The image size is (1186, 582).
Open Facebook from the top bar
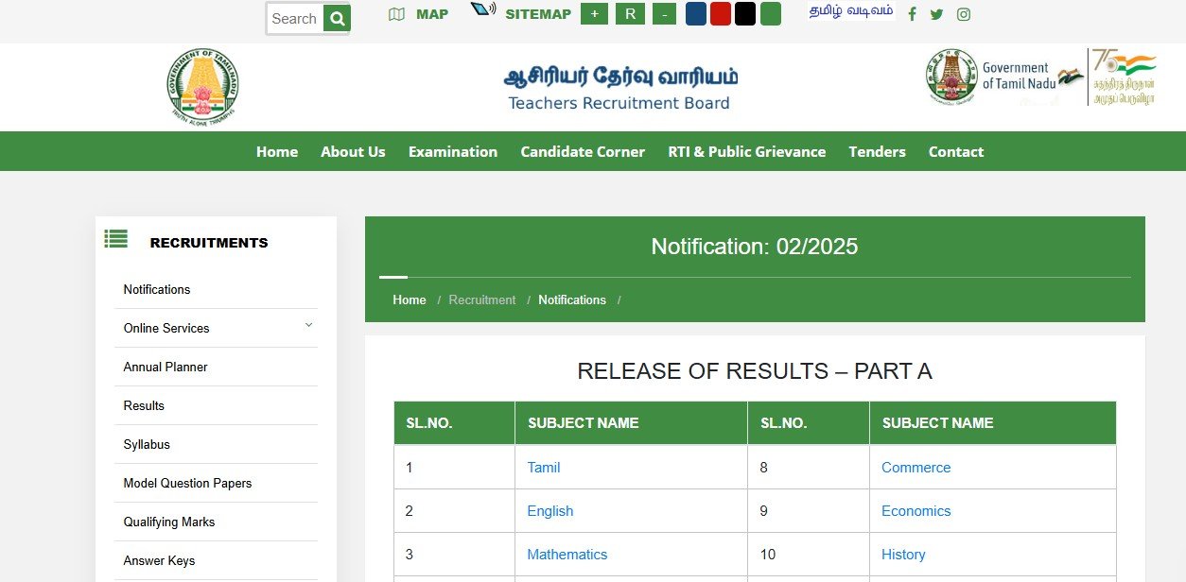point(911,13)
